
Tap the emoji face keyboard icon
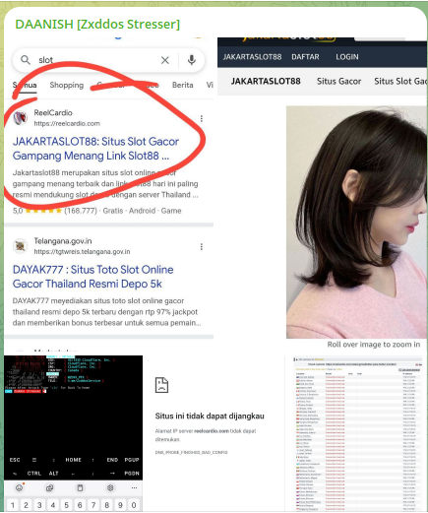click(20, 488)
